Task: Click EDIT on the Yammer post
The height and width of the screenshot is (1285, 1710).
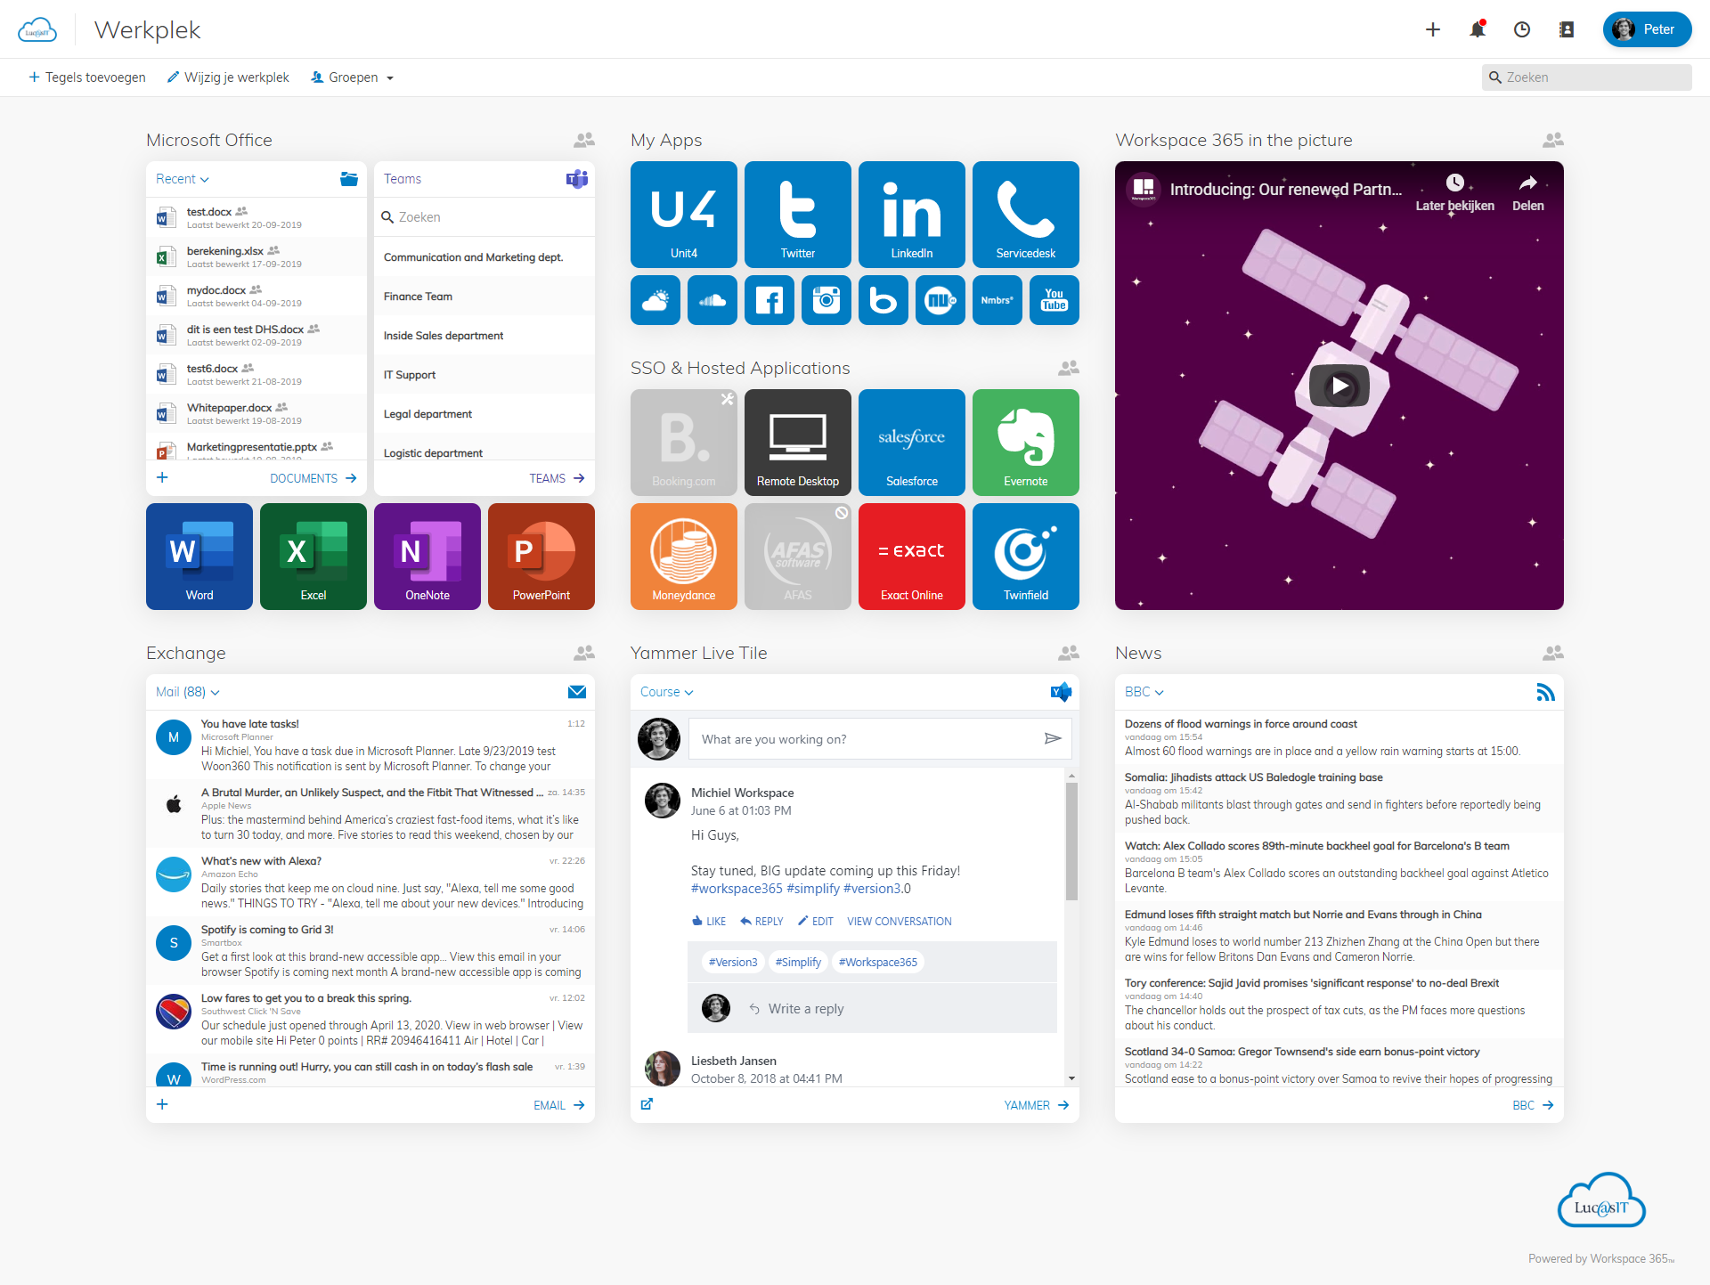Action: coord(816,922)
